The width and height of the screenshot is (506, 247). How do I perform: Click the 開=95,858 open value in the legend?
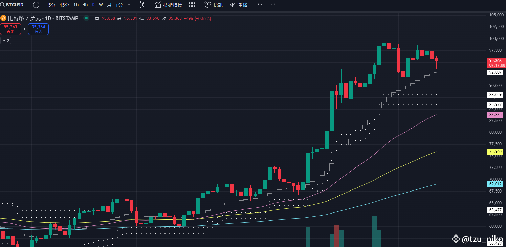pyautogui.click(x=105, y=18)
